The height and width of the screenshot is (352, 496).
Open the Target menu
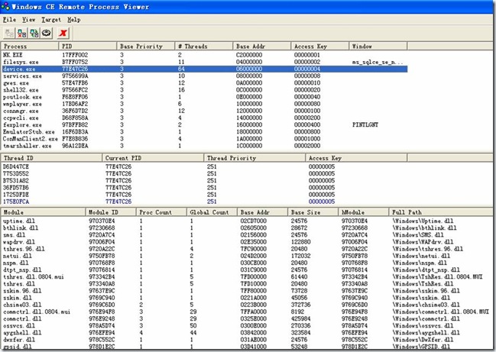[x=53, y=18]
